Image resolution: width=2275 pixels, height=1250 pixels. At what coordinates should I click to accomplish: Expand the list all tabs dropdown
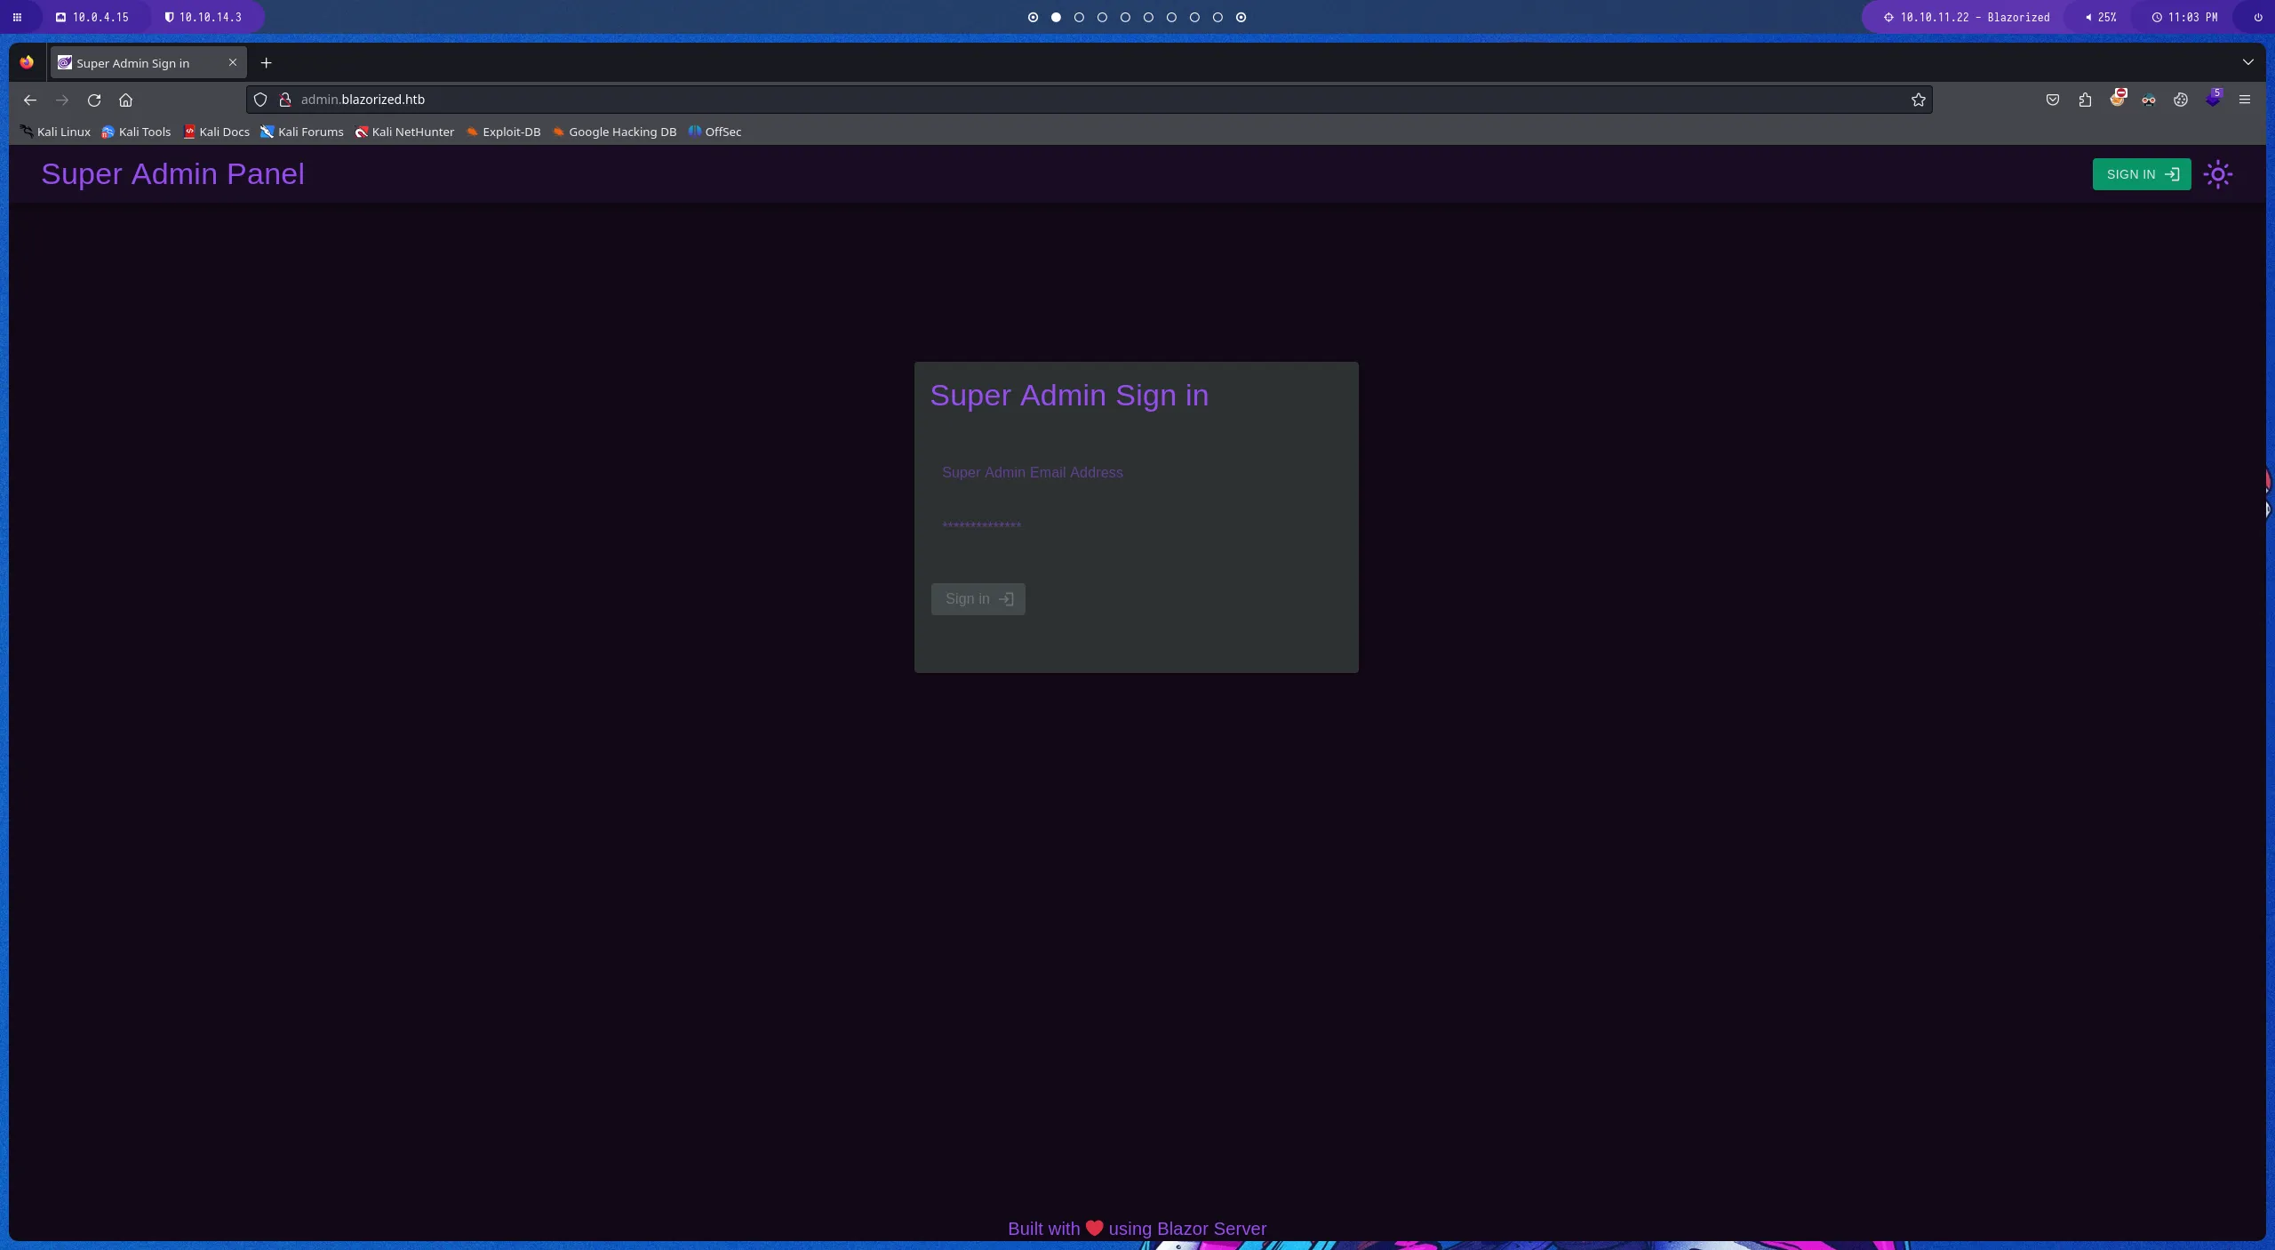(2247, 62)
